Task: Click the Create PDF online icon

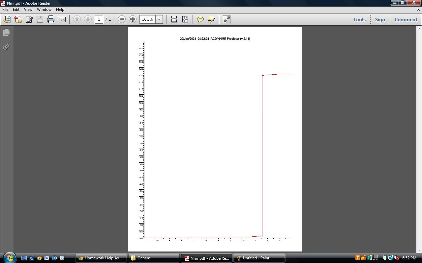Action: click(x=7, y=19)
